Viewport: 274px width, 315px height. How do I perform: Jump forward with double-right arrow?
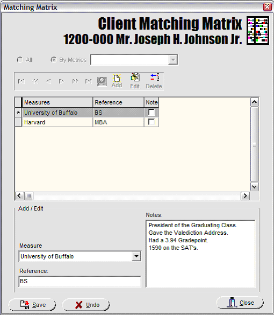75,81
